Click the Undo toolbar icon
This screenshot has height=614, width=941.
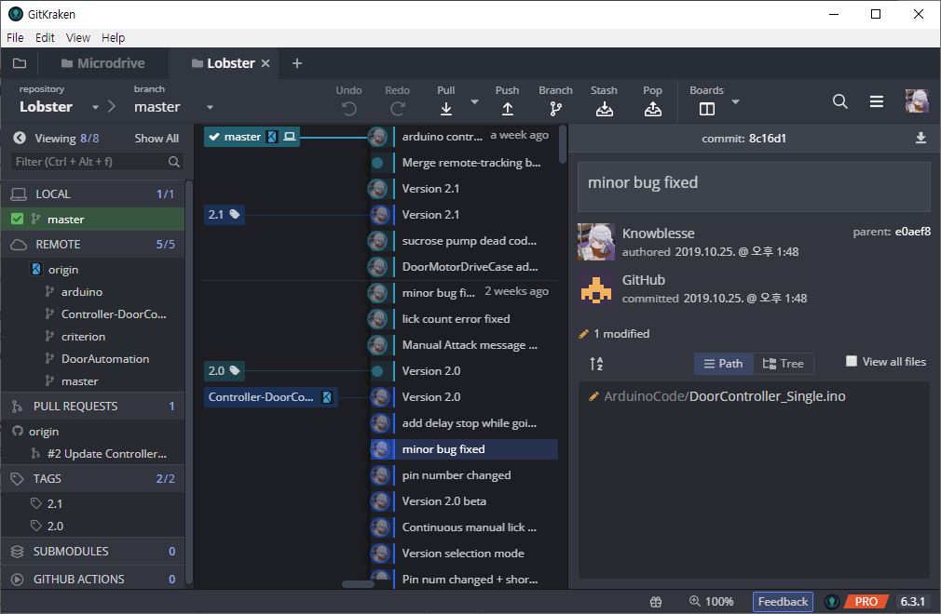tap(348, 109)
